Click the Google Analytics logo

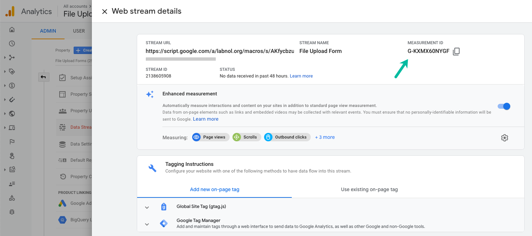coord(10,12)
